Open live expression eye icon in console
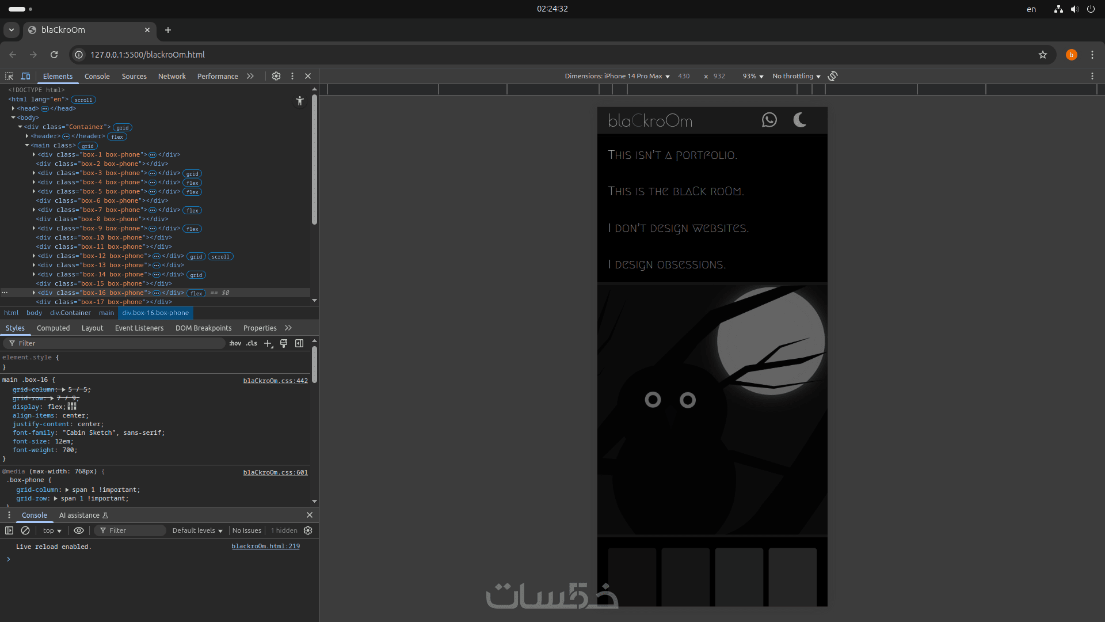The image size is (1105, 622). pos(79,530)
